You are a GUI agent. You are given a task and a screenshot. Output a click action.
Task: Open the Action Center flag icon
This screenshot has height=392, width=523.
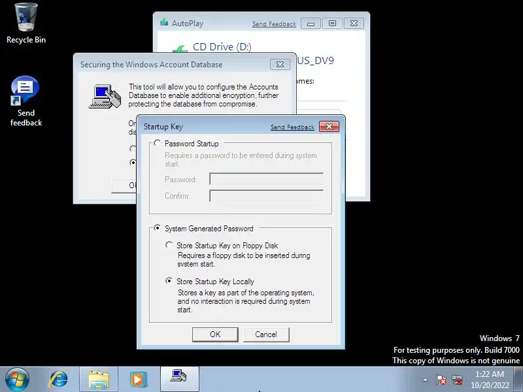(x=441, y=380)
